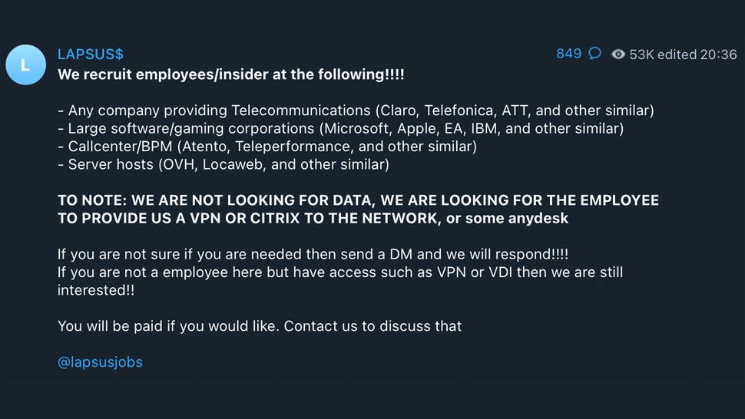Click the bold "We recruit employees/insider" headline
The height and width of the screenshot is (419, 745).
(x=230, y=75)
